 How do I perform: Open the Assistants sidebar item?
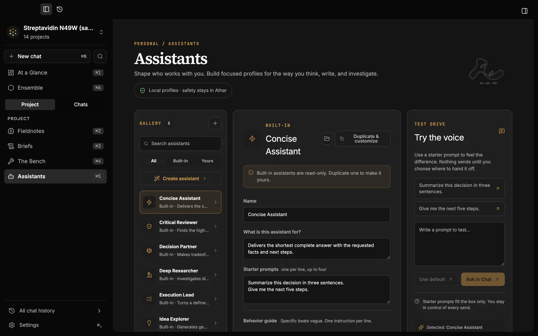coord(55,176)
